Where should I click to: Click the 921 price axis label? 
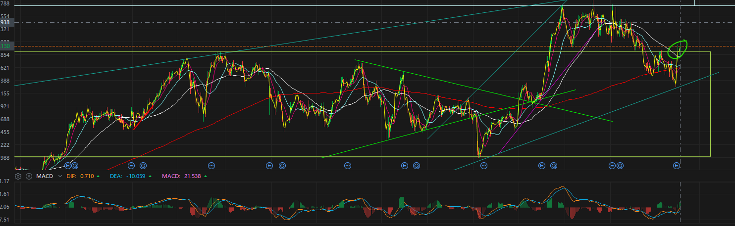pyautogui.click(x=5, y=106)
